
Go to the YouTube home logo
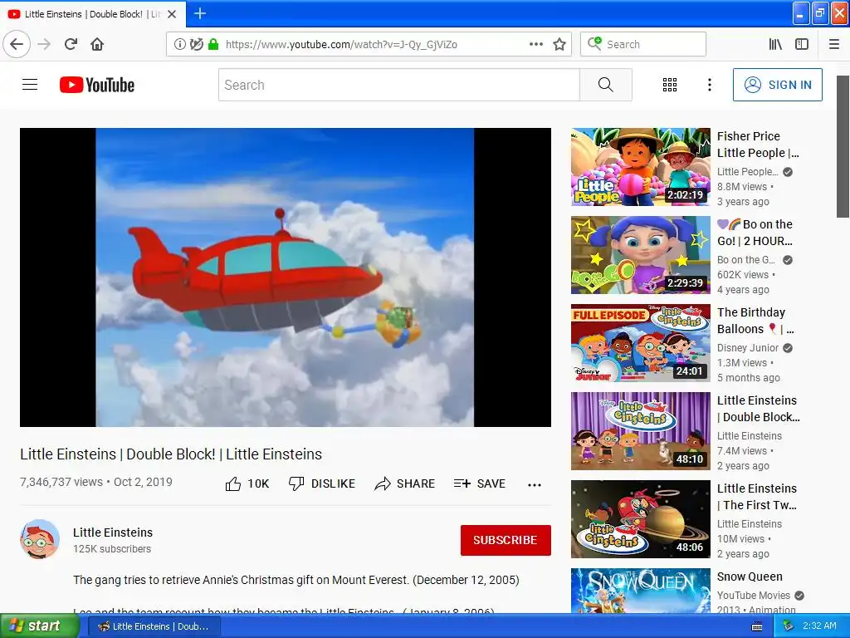[97, 85]
